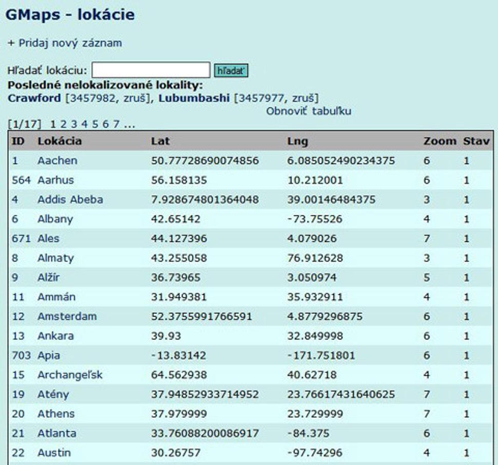The width and height of the screenshot is (498, 465).
Task: Refresh table via 'Obnoviť tabuľku'
Action: (x=309, y=111)
